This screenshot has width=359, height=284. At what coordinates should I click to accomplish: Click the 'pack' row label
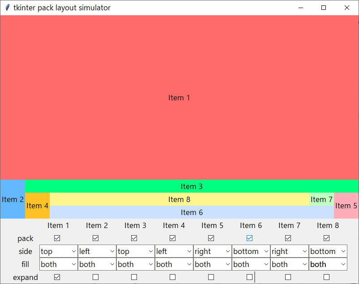tap(26, 238)
